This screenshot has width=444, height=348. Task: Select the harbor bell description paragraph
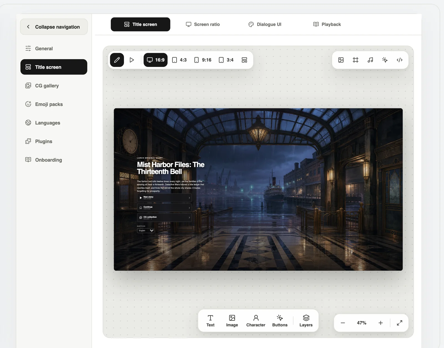(170, 186)
